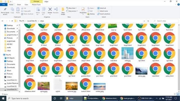This screenshot has width=180, height=101.
Task: Open the recent locations dropdown arrow
Action: click(9, 21)
